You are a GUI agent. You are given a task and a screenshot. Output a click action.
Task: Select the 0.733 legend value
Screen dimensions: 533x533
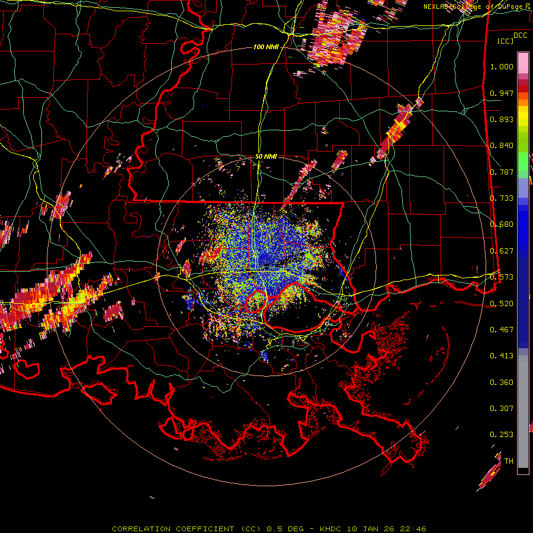pyautogui.click(x=502, y=198)
